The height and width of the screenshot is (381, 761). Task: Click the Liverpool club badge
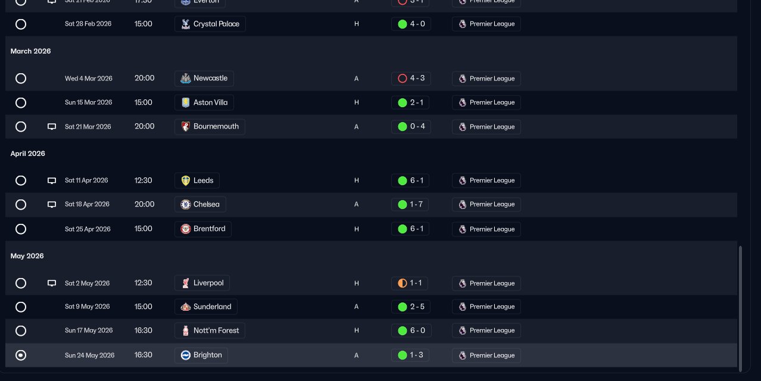coord(186,283)
